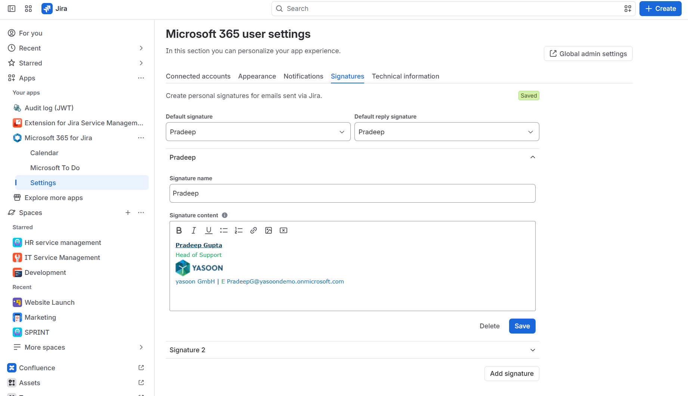
Task: Delete the Pradeep signature
Action: pyautogui.click(x=489, y=326)
